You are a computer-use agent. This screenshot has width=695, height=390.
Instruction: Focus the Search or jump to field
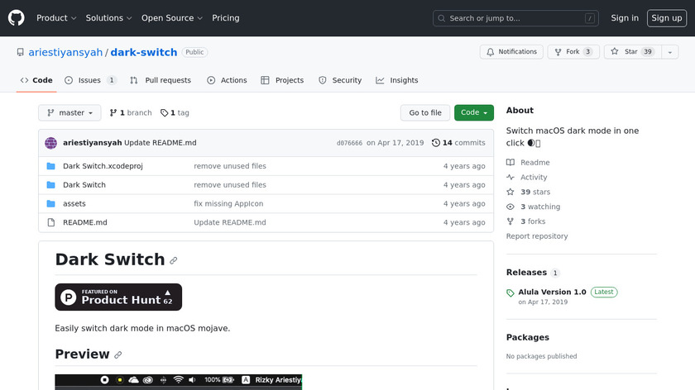[515, 18]
